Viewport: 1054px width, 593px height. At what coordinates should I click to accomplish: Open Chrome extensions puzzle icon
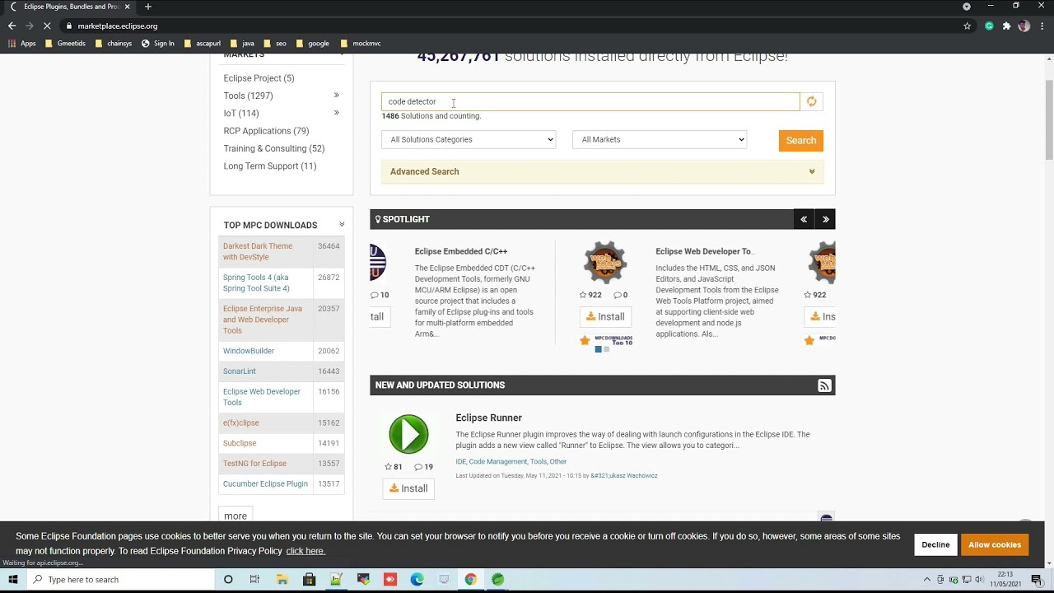tap(1006, 26)
